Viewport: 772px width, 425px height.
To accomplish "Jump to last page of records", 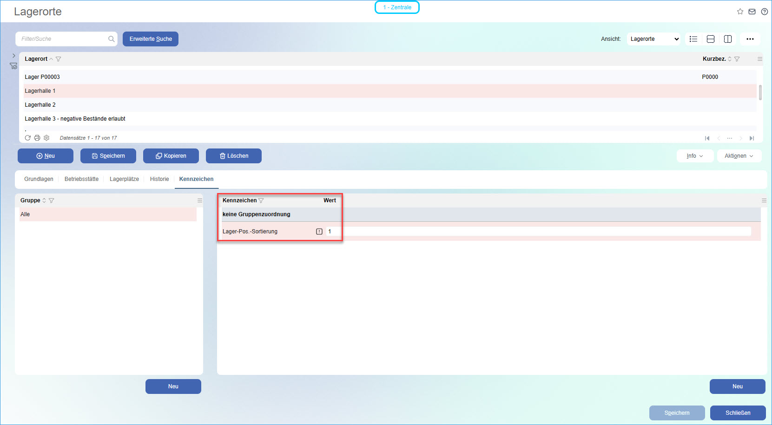I will tap(752, 138).
